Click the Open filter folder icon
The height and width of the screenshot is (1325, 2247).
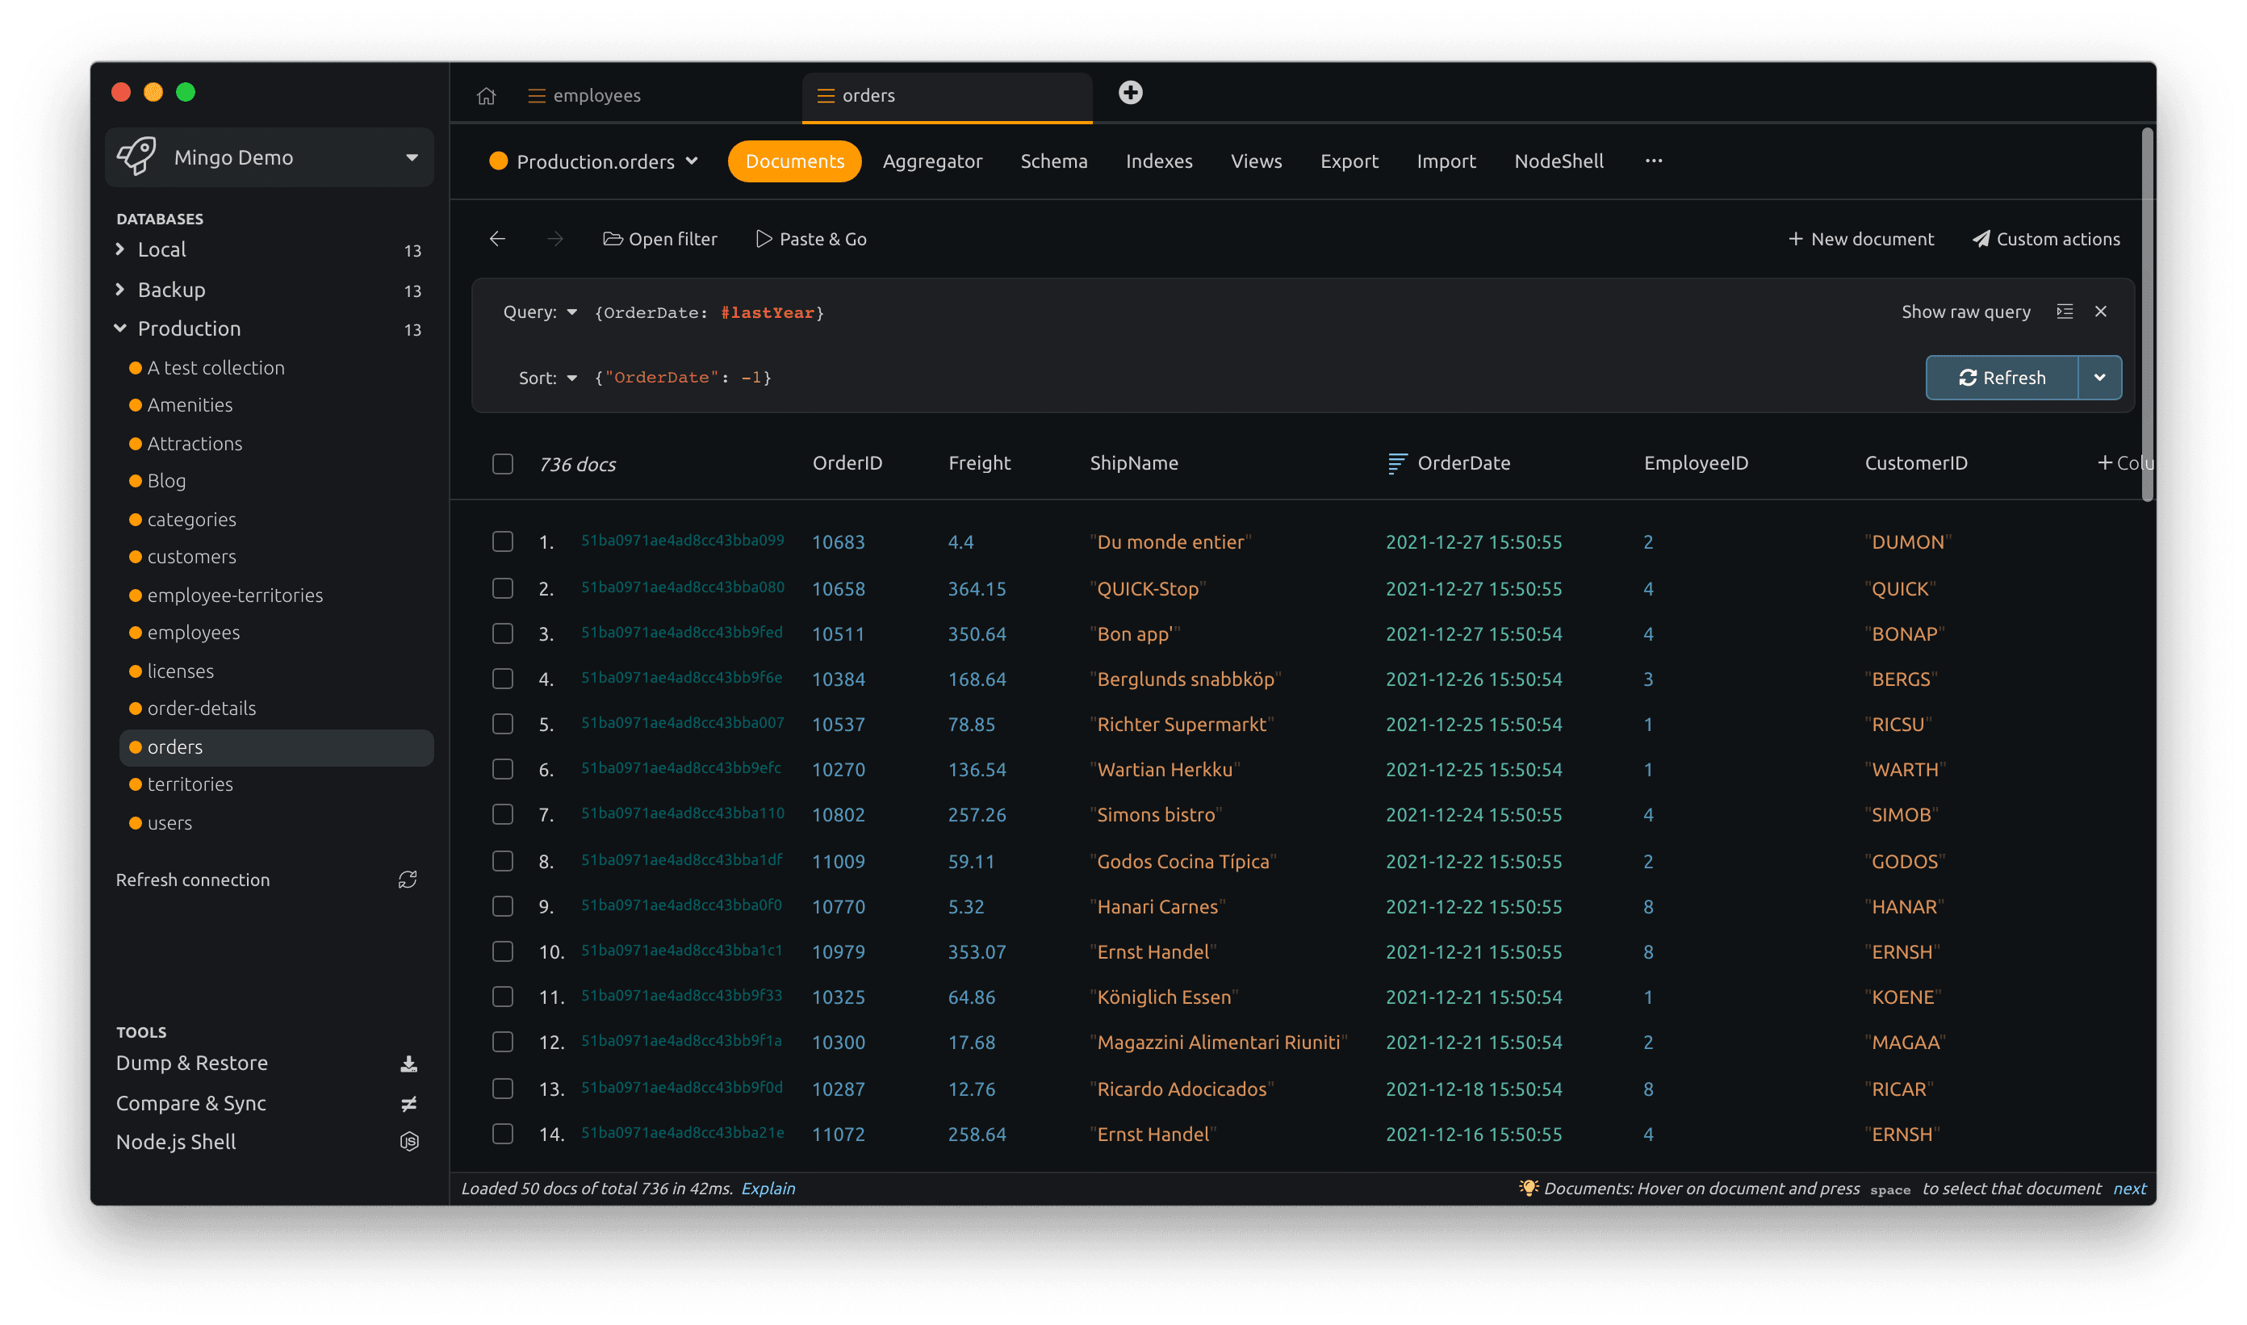[612, 238]
